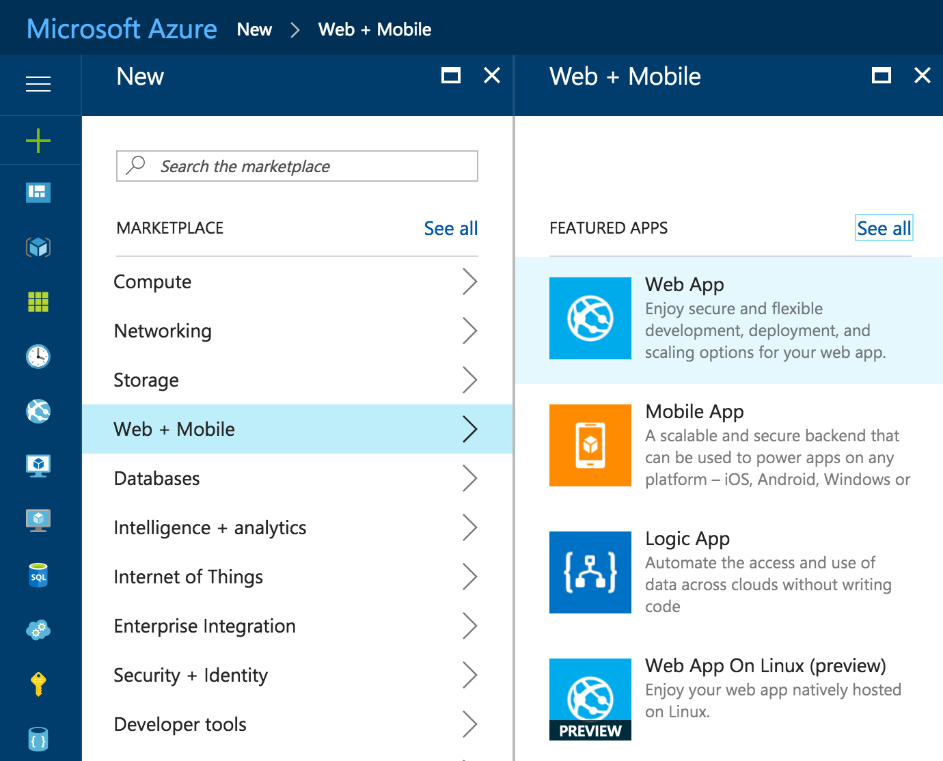The width and height of the screenshot is (943, 761).
Task: Click the orange Mobile App icon
Action: [x=590, y=445]
